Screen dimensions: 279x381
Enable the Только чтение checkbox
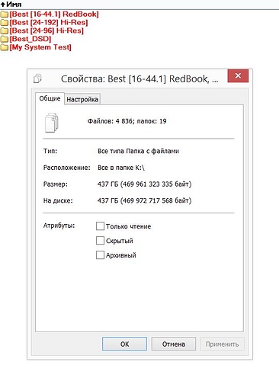100,226
